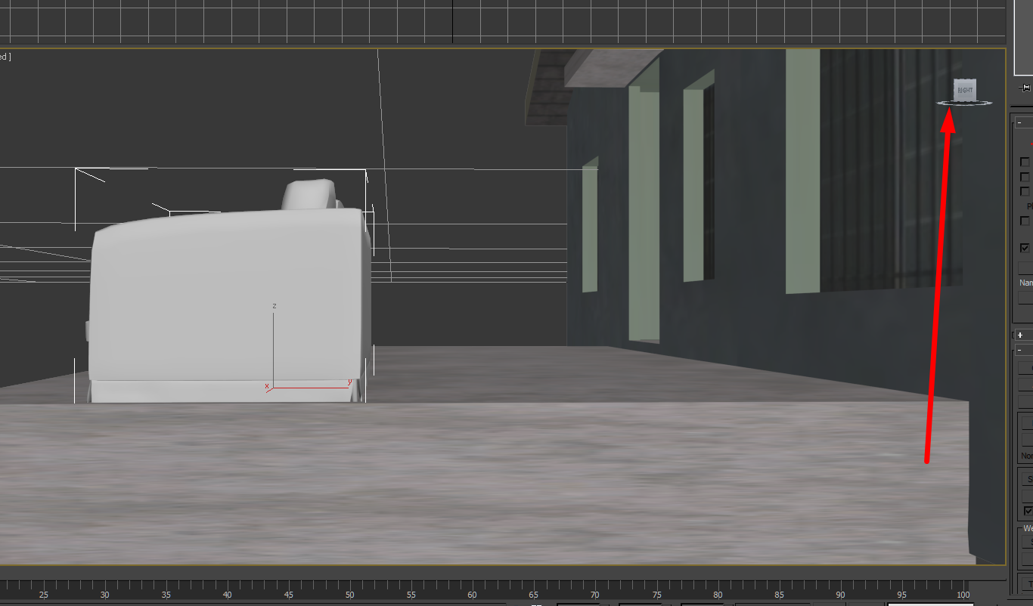Image resolution: width=1033 pixels, height=606 pixels.
Task: Click the RIGHT face of the ViewCube
Action: (964, 90)
